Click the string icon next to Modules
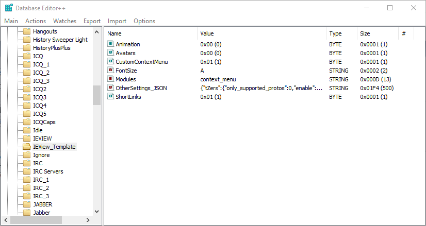The width and height of the screenshot is (426, 226). coord(110,79)
